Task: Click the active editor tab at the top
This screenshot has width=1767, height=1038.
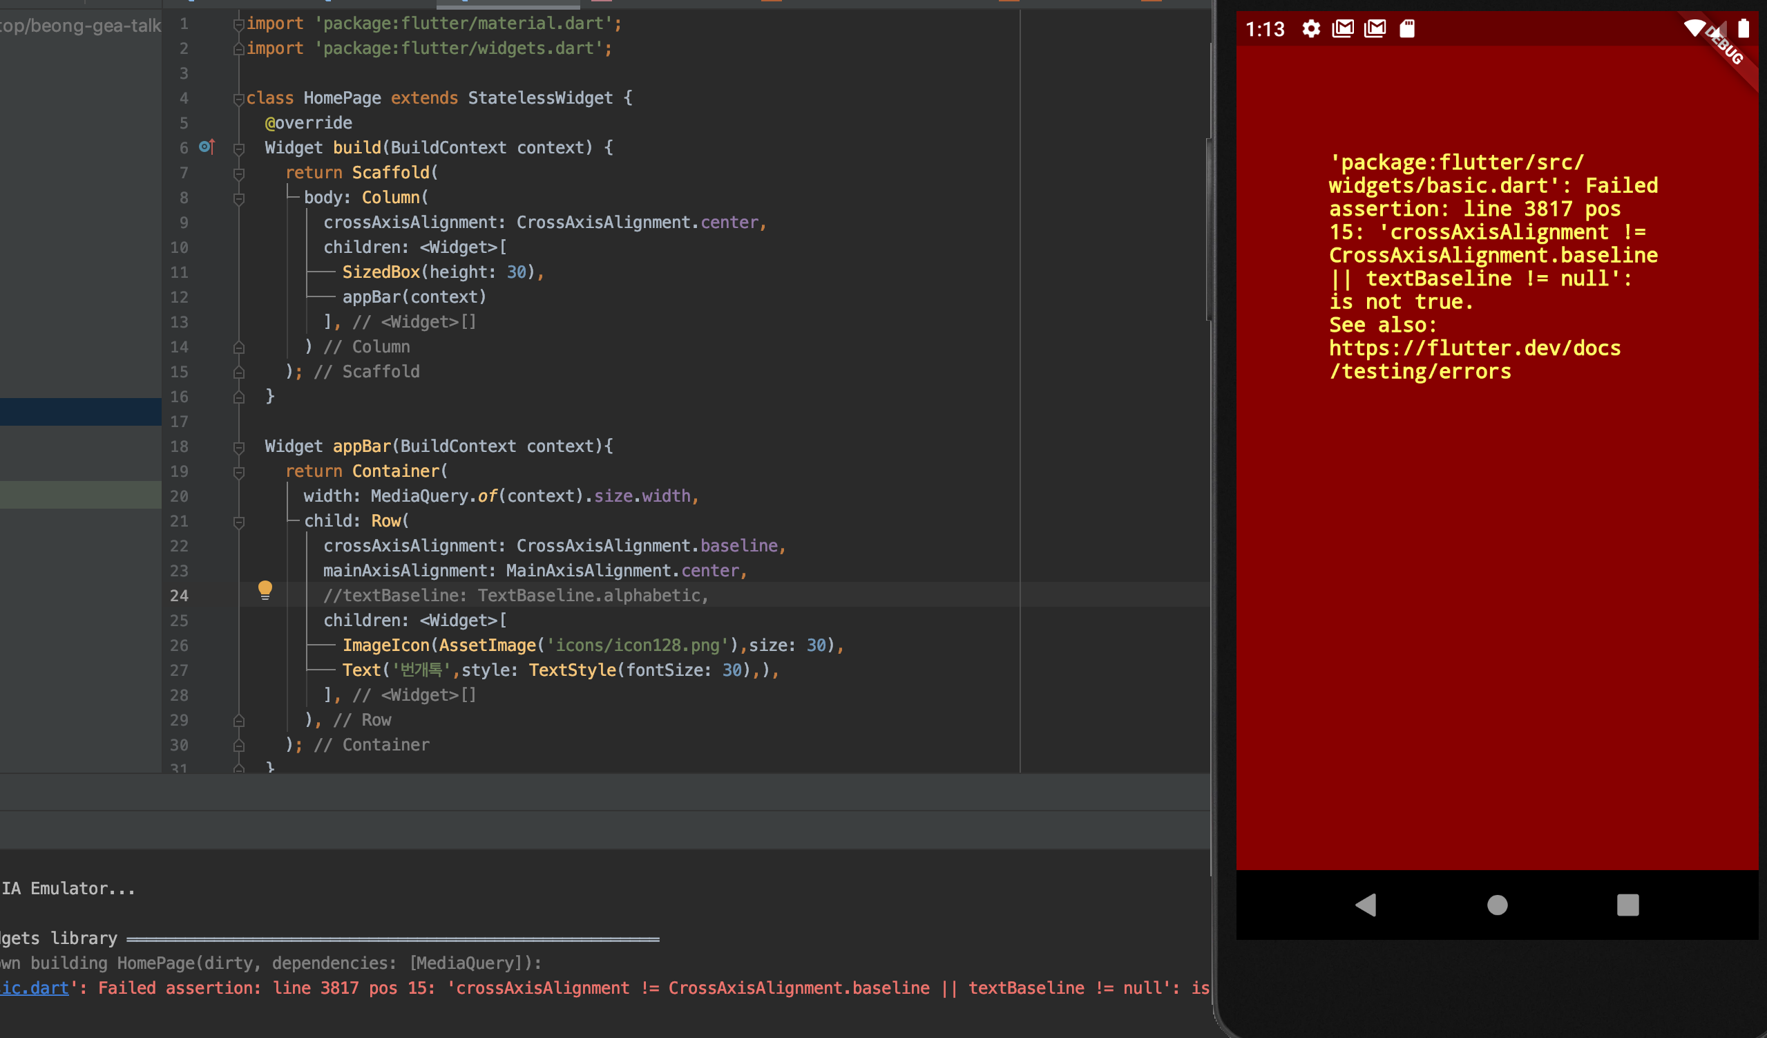Action: point(508,3)
